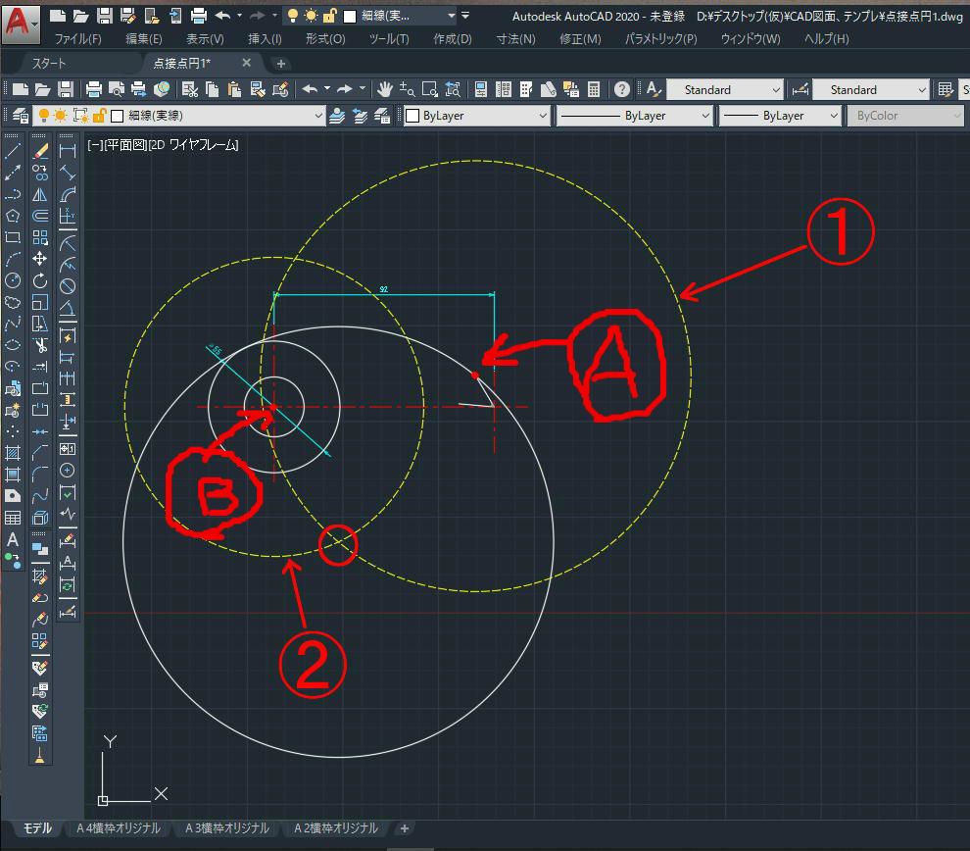Open the 修正(M) menu

pos(580,39)
